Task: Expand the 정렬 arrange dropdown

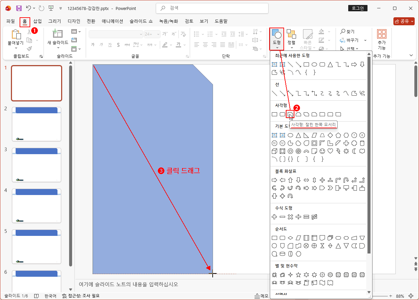Action: click(x=291, y=39)
